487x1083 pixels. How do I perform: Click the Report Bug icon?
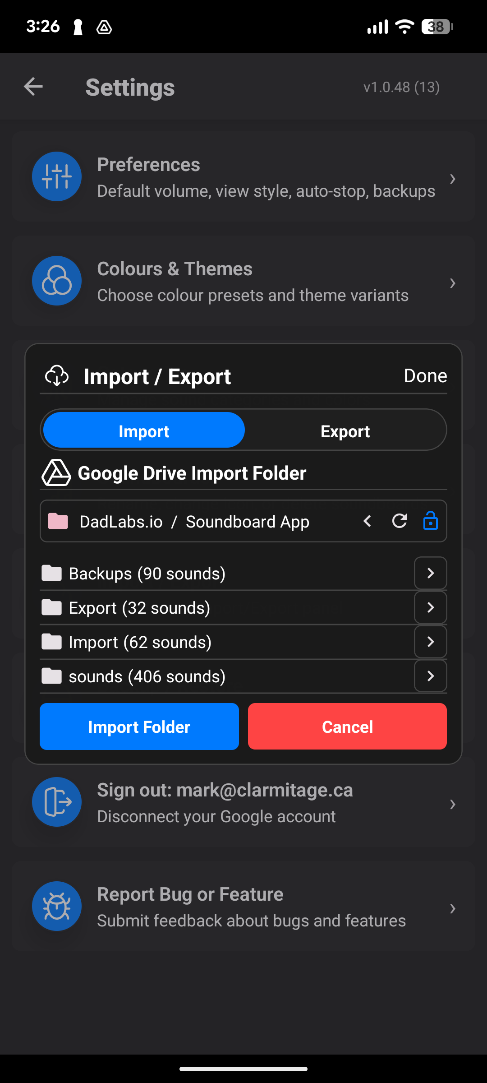coord(56,906)
